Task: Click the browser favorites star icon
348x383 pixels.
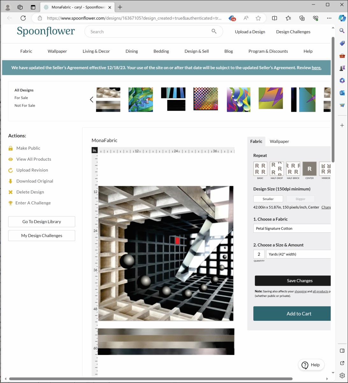Action: pyautogui.click(x=258, y=18)
